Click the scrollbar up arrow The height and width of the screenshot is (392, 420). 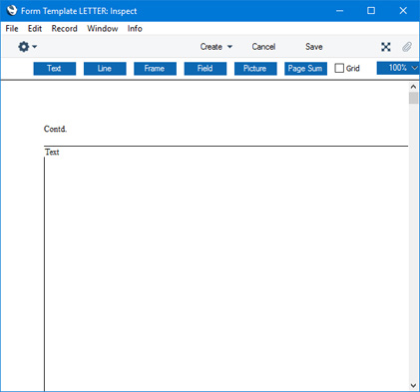pos(413,87)
